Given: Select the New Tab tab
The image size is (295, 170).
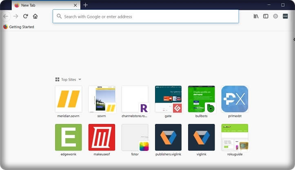Looking at the screenshot, I should [46, 5].
